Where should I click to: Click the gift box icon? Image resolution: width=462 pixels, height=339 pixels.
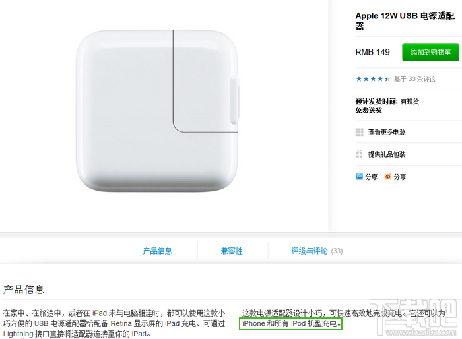pos(360,154)
